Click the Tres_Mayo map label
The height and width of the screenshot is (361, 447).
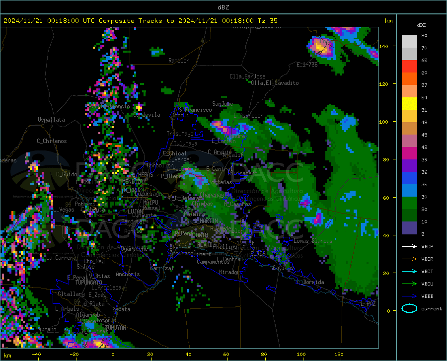click(180, 134)
